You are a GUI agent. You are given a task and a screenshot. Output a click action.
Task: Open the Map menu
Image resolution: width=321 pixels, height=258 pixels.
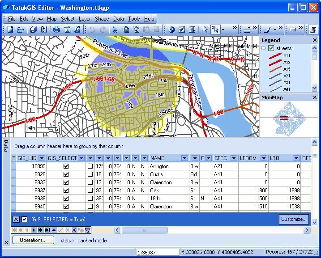[51, 19]
